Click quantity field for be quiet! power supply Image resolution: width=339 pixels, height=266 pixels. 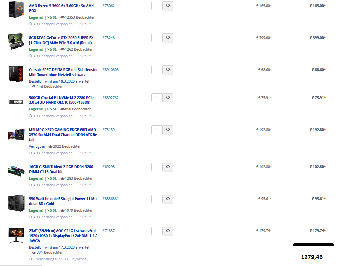pos(157,199)
